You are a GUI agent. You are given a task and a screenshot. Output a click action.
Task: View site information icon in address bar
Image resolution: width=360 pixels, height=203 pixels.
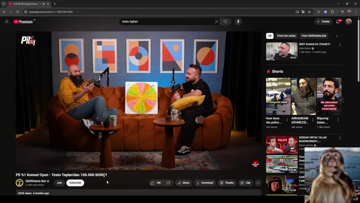pyautogui.click(x=26, y=12)
